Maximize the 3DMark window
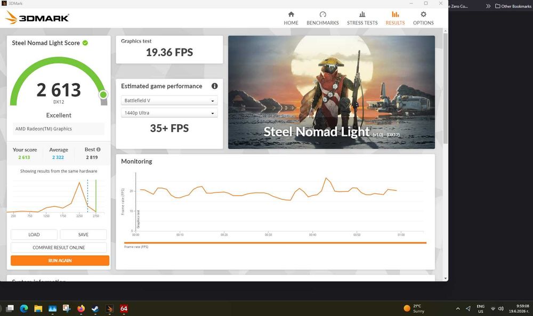This screenshot has width=533, height=316. click(x=425, y=3)
